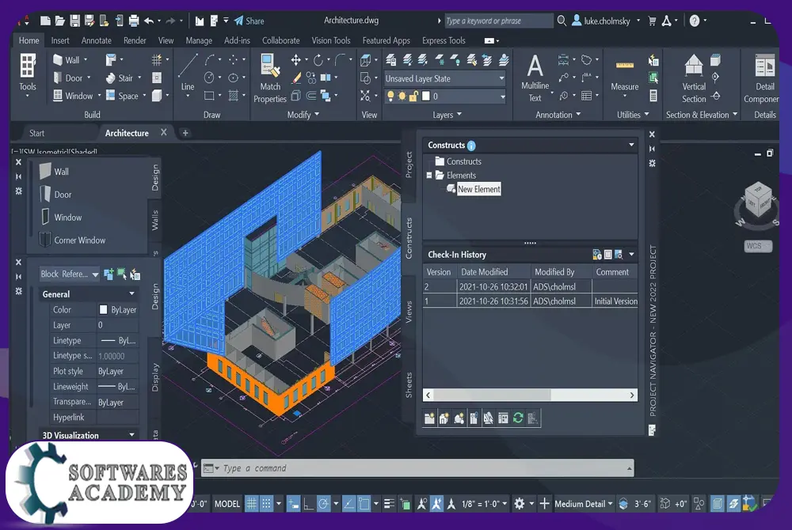Click the Check-In History horizontal scrollbar
The height and width of the screenshot is (530, 792).
click(x=530, y=395)
